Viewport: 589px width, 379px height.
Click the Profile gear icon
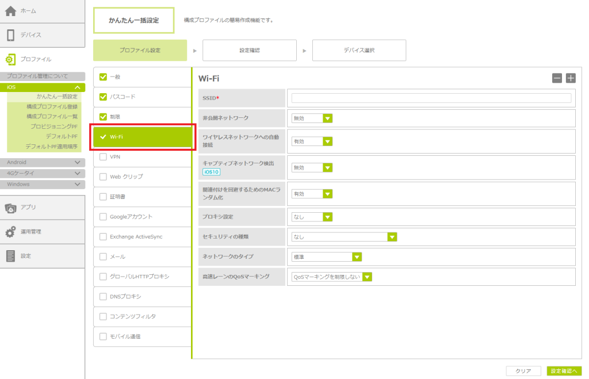pos(10,59)
